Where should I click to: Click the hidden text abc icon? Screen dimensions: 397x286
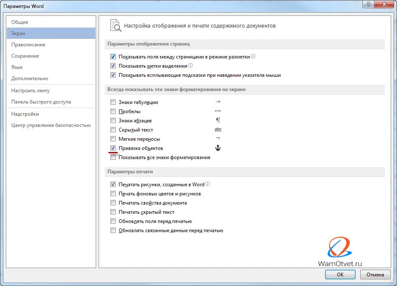coord(218,129)
